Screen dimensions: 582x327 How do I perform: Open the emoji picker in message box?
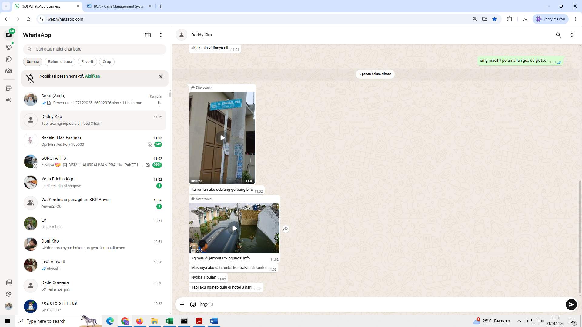click(193, 304)
